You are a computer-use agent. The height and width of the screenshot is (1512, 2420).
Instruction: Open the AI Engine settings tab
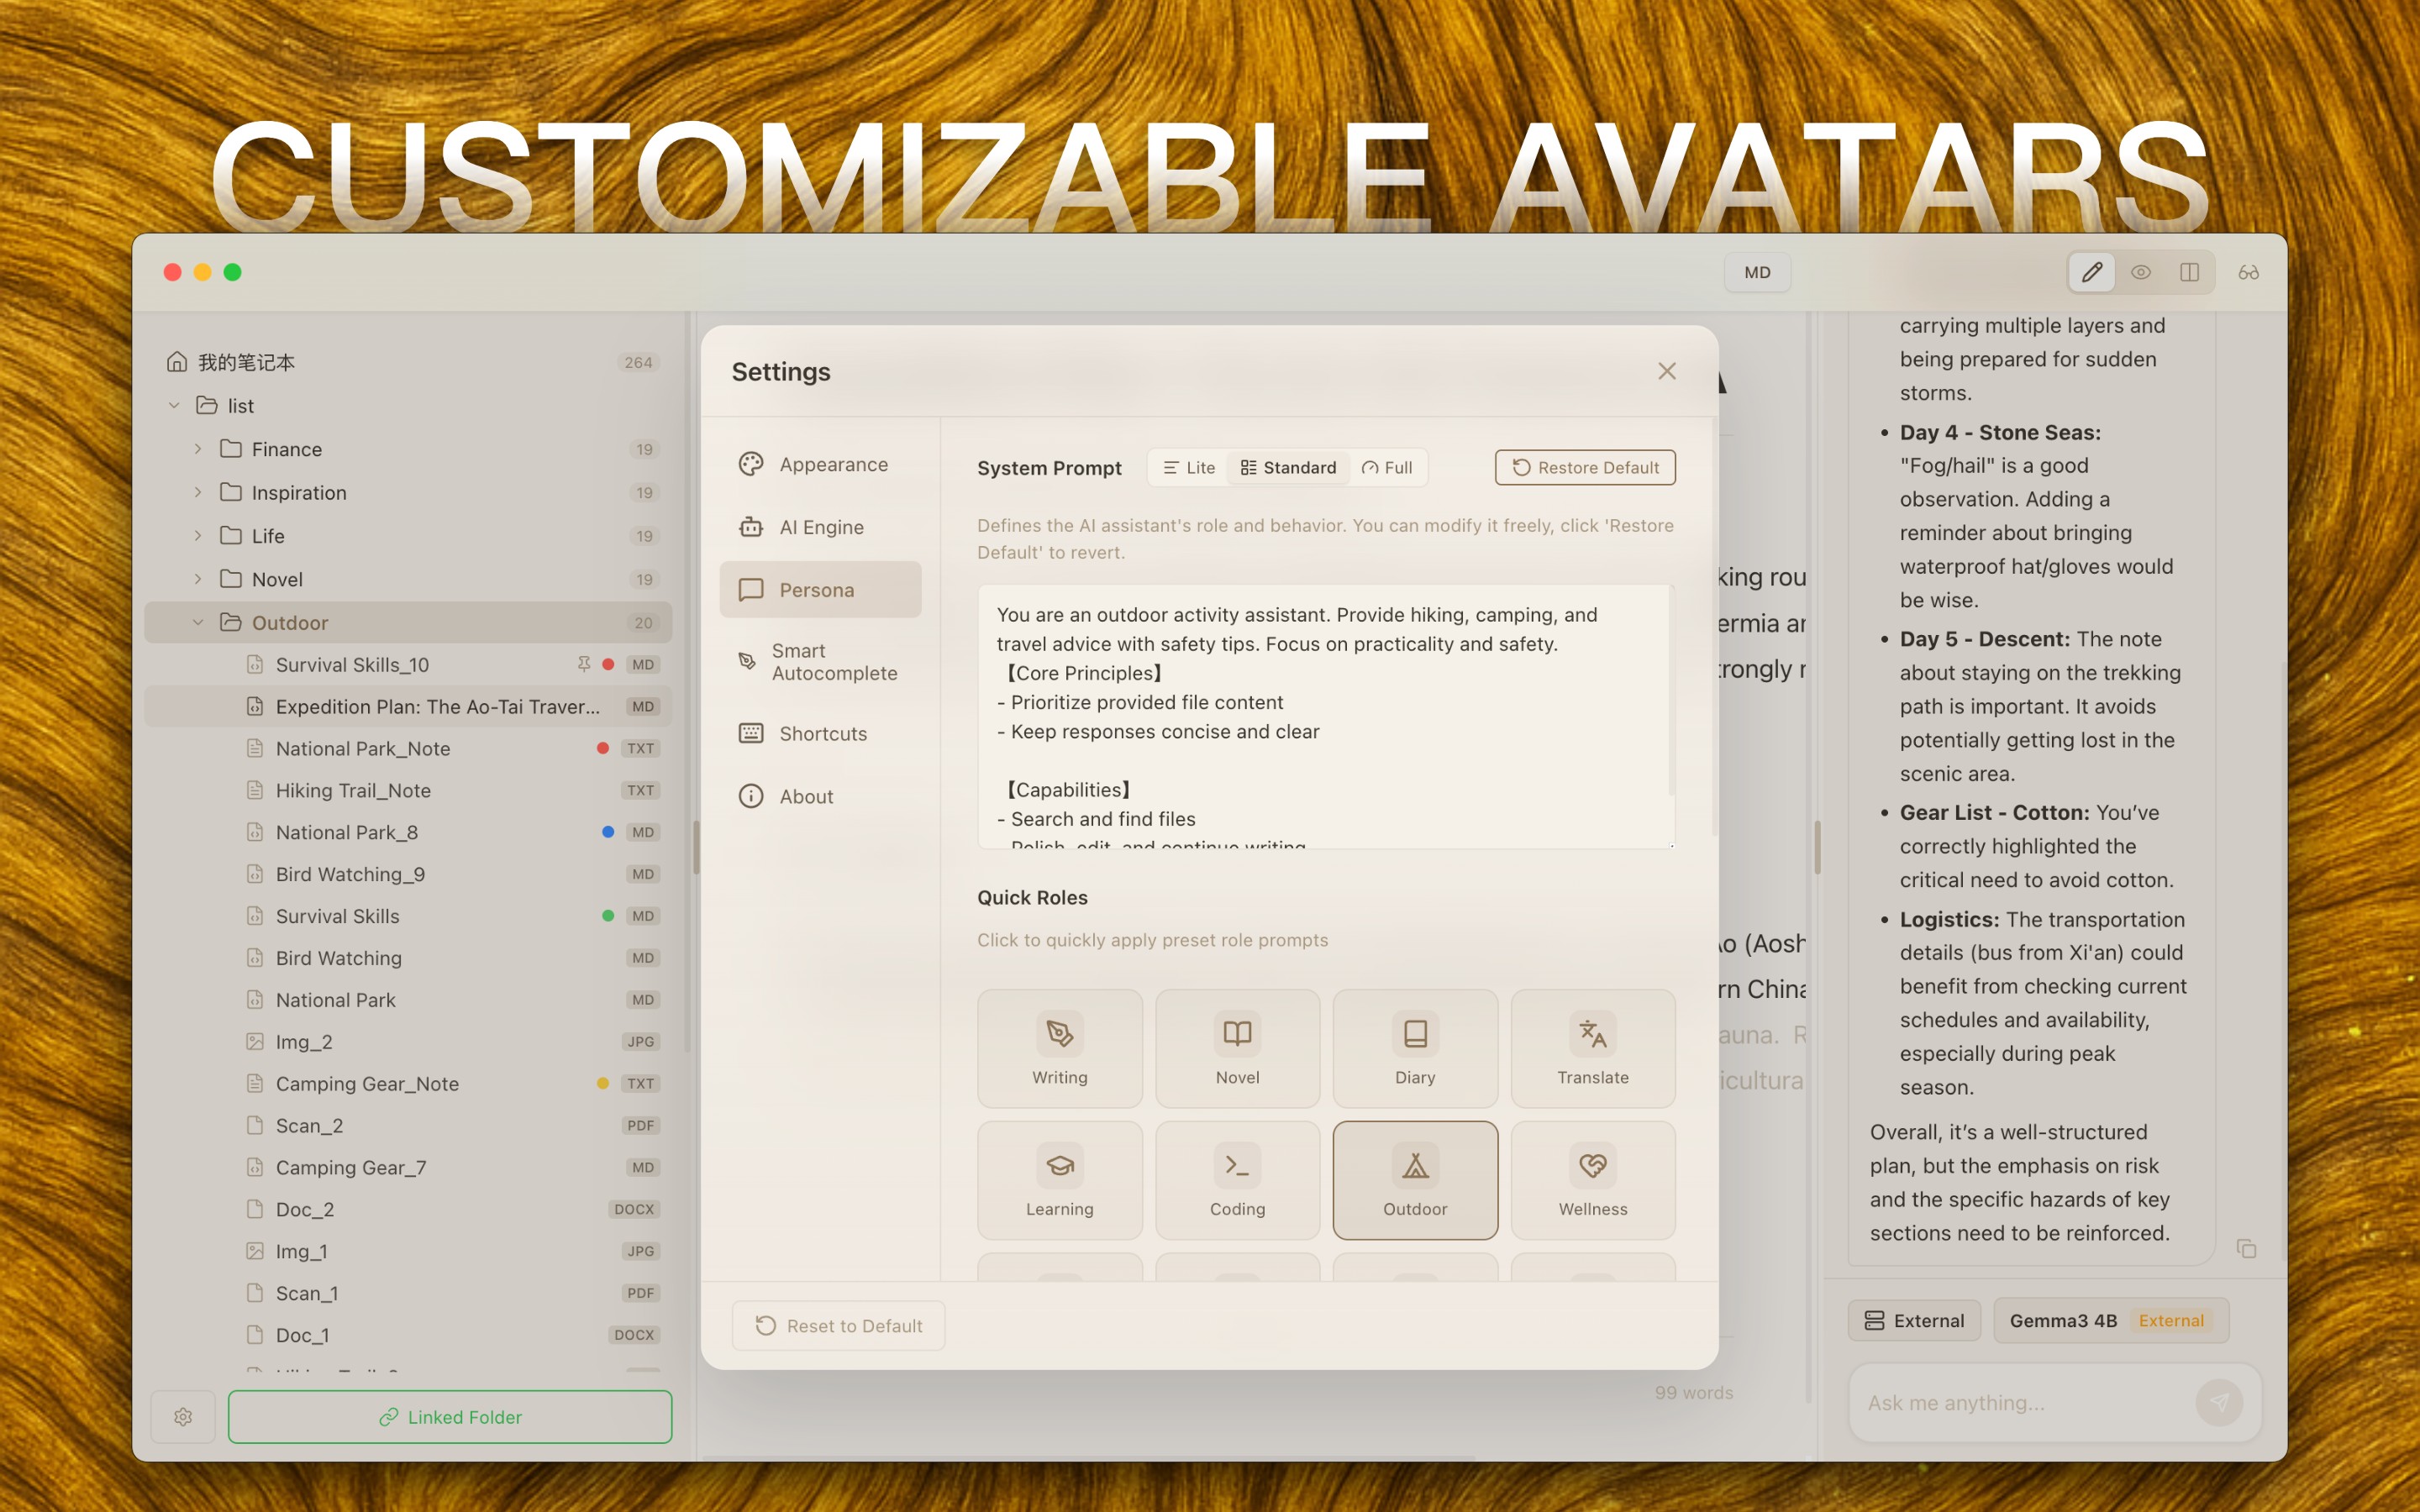coord(820,527)
